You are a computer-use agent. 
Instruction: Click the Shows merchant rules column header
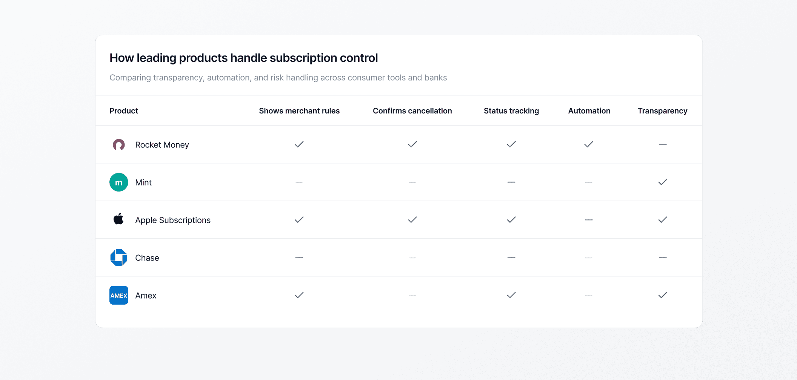click(299, 111)
